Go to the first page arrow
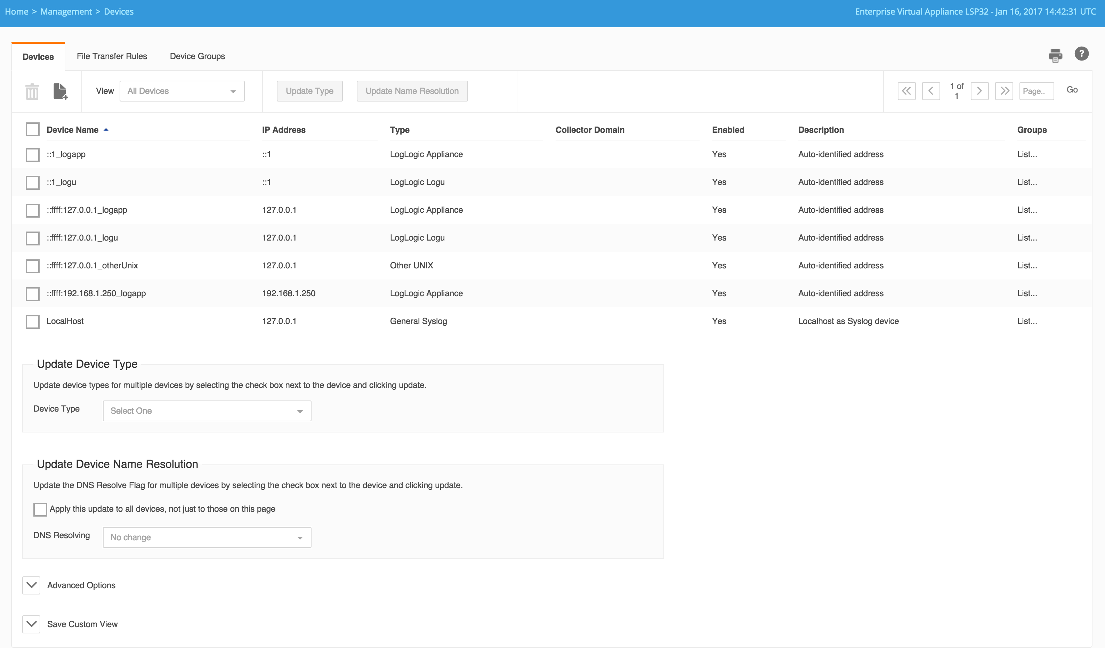This screenshot has width=1105, height=648. pos(906,91)
